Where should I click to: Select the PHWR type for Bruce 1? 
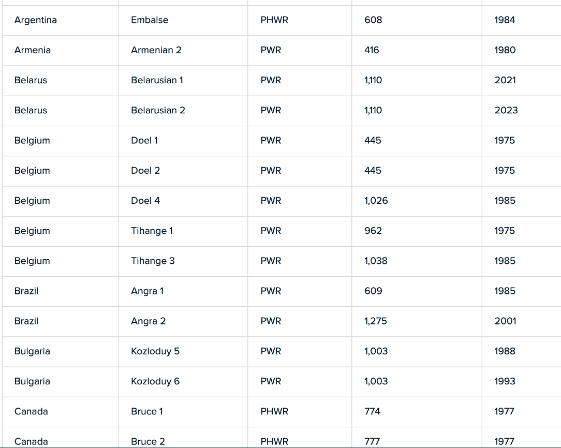click(274, 412)
